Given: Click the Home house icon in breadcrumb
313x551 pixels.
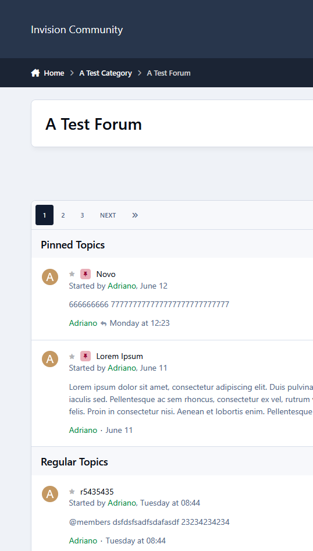Looking at the screenshot, I should [35, 73].
